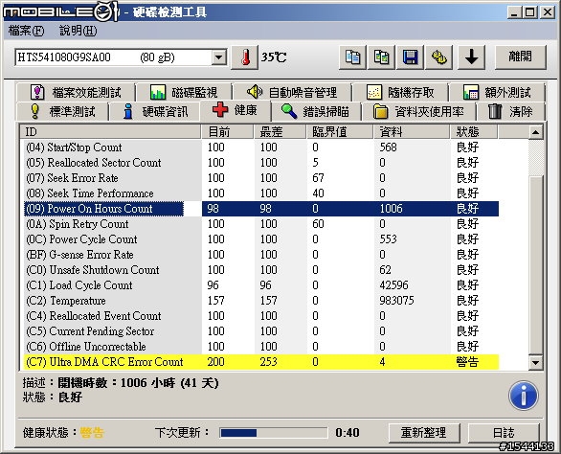Click the 狀態 column header
This screenshot has width=561, height=454.
474,132
